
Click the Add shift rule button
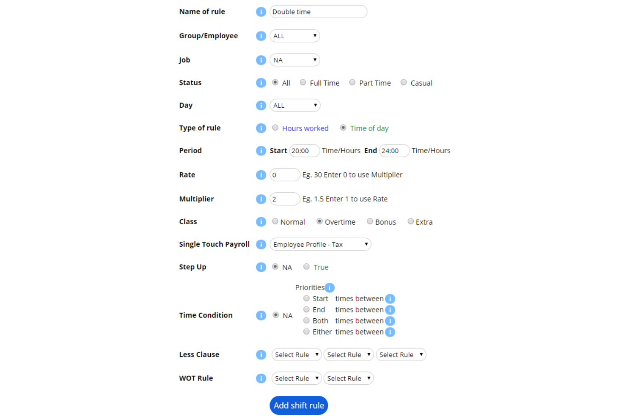pyautogui.click(x=299, y=406)
